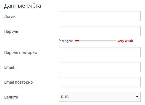Screen dimensions: 145x105
Task: Click the Email повторно label
Action: [x=18, y=82]
